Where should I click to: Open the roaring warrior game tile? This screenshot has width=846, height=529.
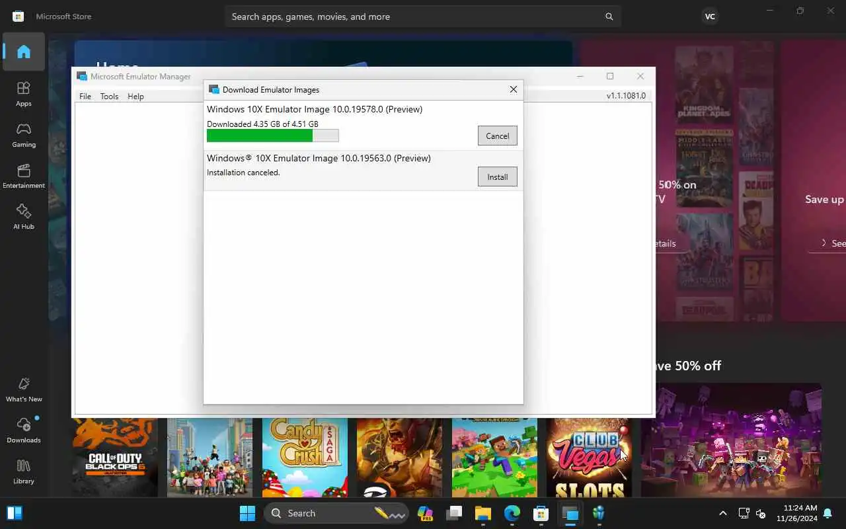(399, 457)
